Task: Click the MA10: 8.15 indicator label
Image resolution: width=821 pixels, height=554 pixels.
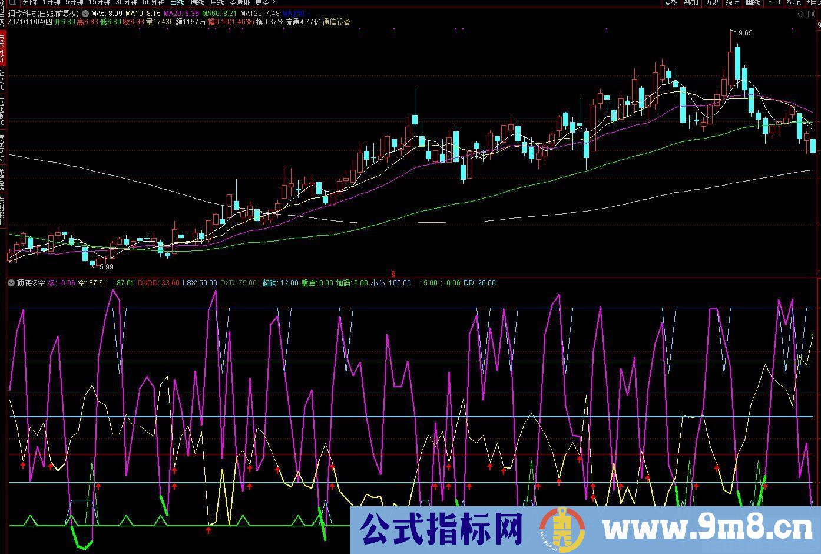Action: (143, 14)
